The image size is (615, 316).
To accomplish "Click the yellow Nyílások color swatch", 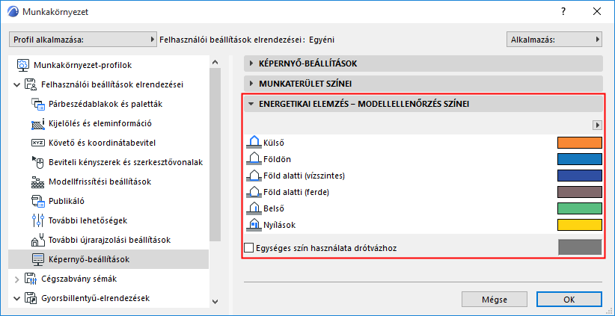I will coord(579,225).
